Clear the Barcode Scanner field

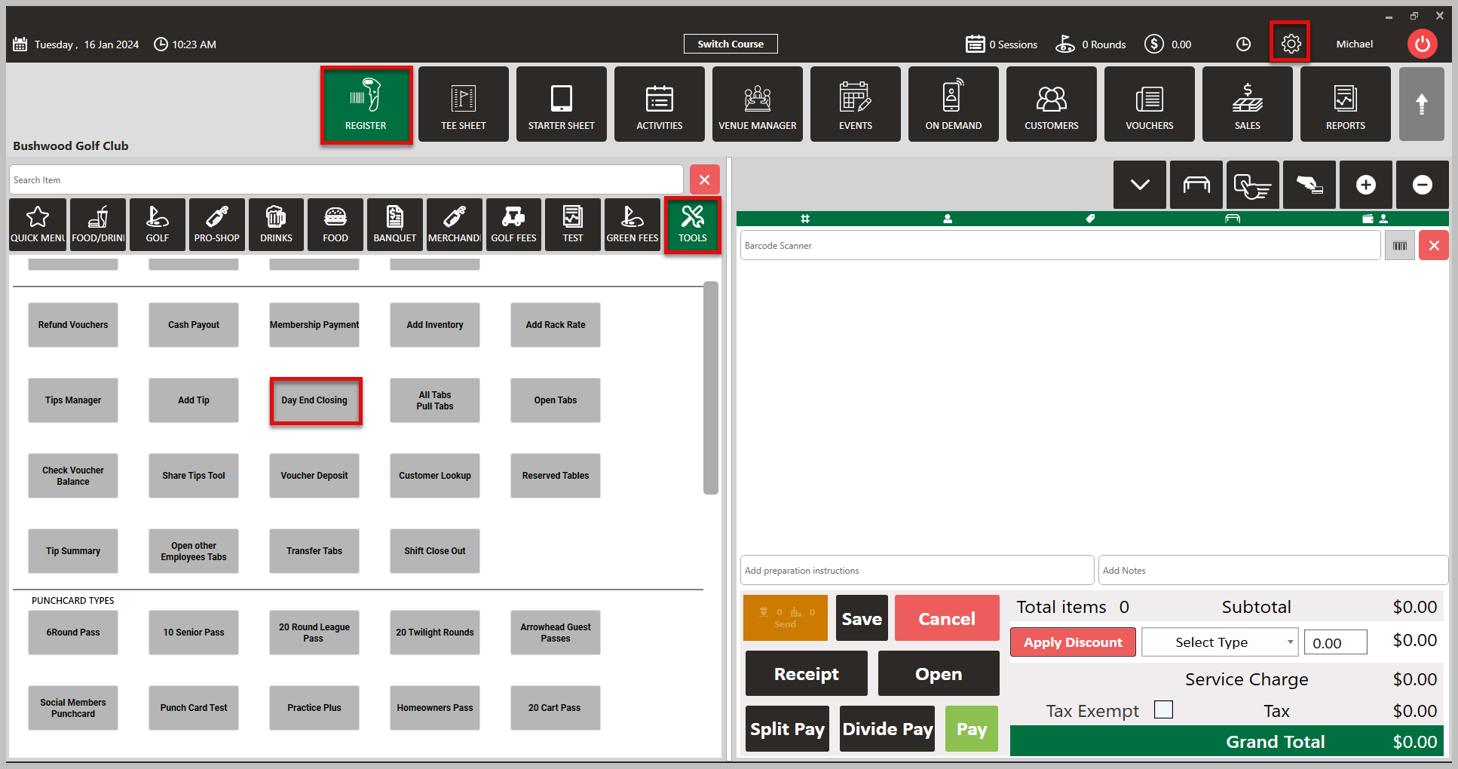point(1434,246)
